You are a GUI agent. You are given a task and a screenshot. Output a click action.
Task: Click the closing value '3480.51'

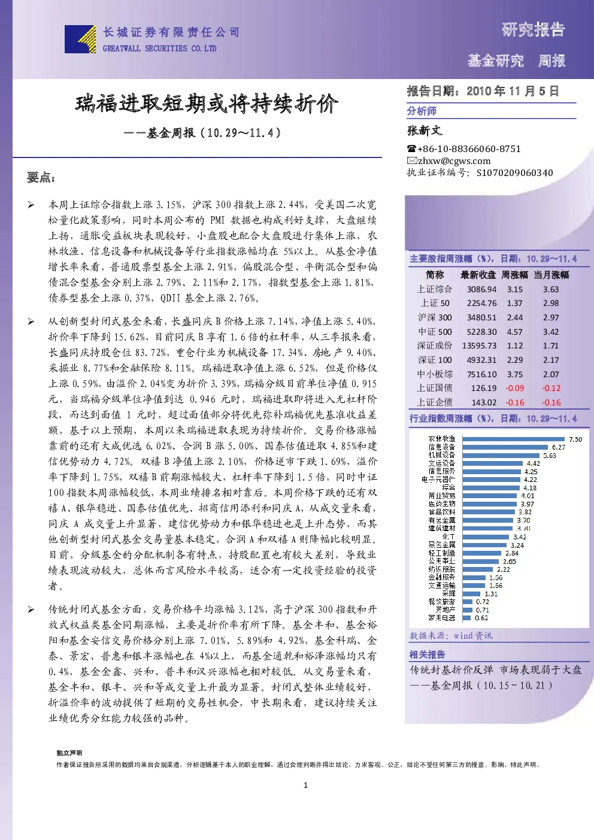point(482,317)
